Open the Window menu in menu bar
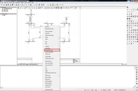 pos(29,3)
